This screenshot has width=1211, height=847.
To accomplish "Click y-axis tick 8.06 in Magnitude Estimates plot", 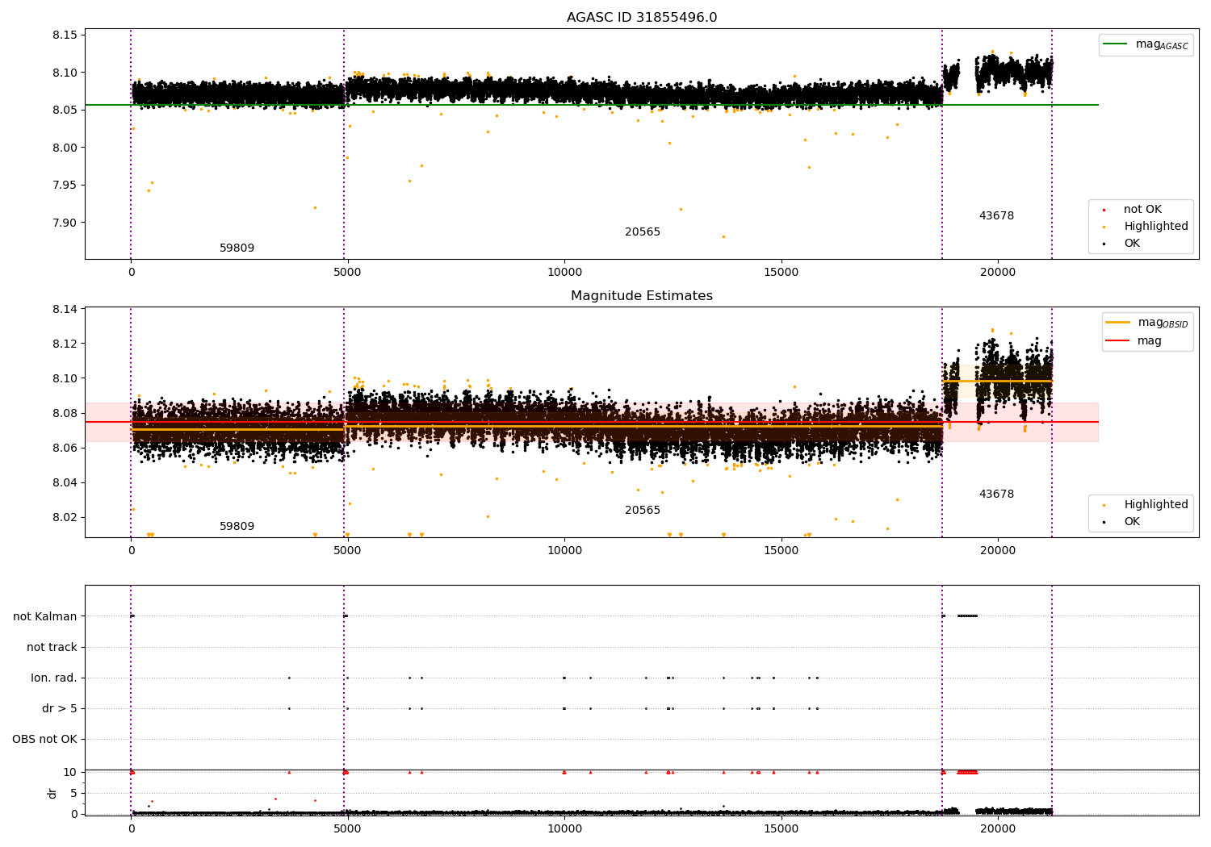I will point(65,449).
